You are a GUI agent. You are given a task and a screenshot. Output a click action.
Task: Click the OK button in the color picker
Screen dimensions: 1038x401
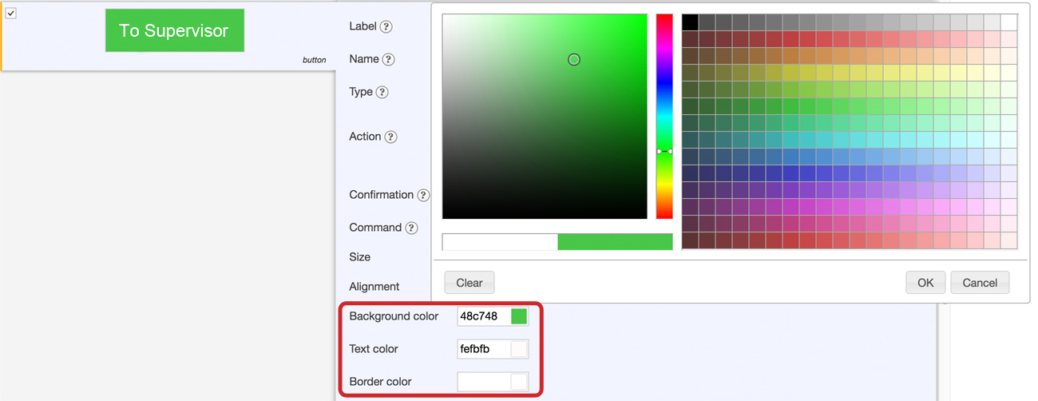(925, 283)
